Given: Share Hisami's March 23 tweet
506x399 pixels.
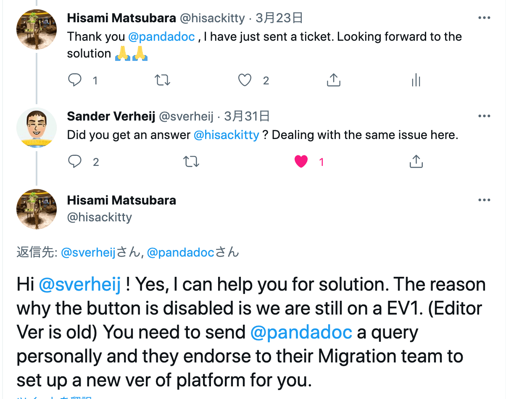Looking at the screenshot, I should (333, 80).
